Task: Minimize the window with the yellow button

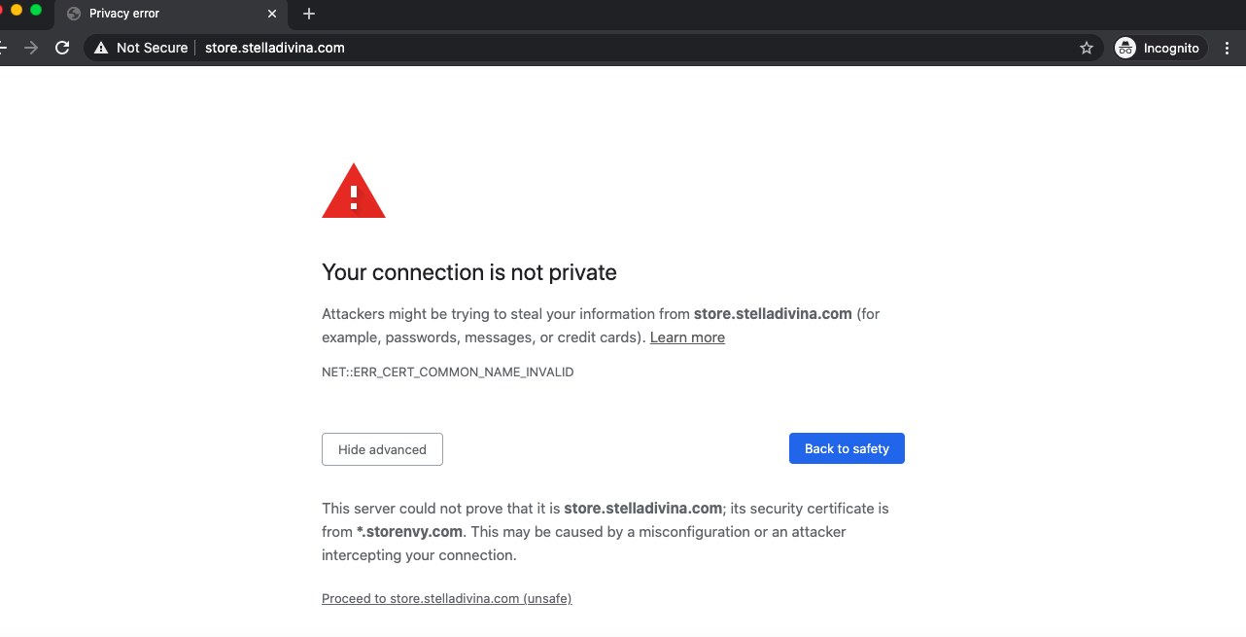Action: point(17,10)
